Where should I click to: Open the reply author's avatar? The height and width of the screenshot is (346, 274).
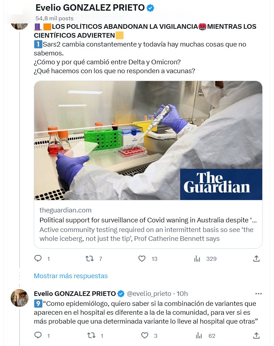(20, 298)
